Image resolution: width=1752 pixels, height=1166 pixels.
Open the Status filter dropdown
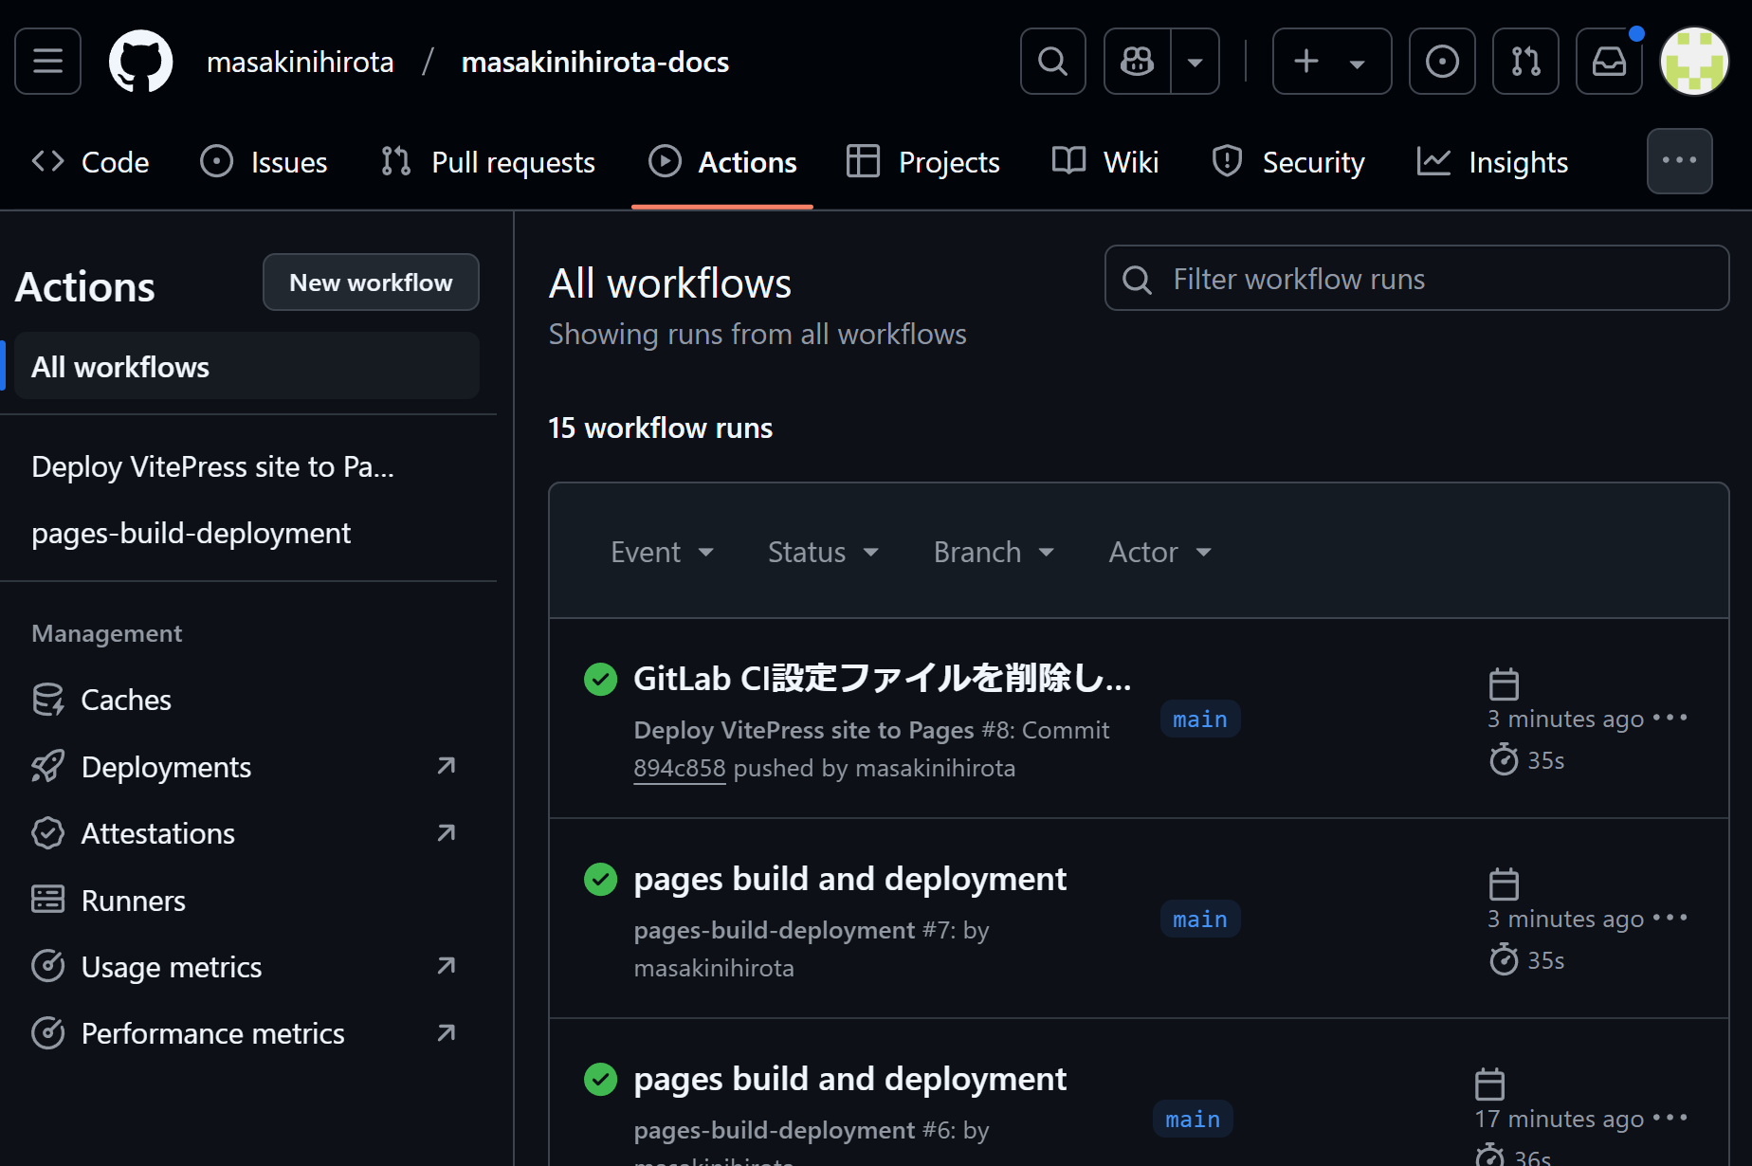pos(822,551)
